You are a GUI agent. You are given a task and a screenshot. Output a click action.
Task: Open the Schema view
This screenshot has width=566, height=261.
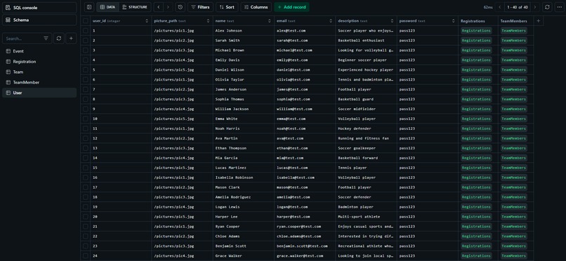pos(39,20)
